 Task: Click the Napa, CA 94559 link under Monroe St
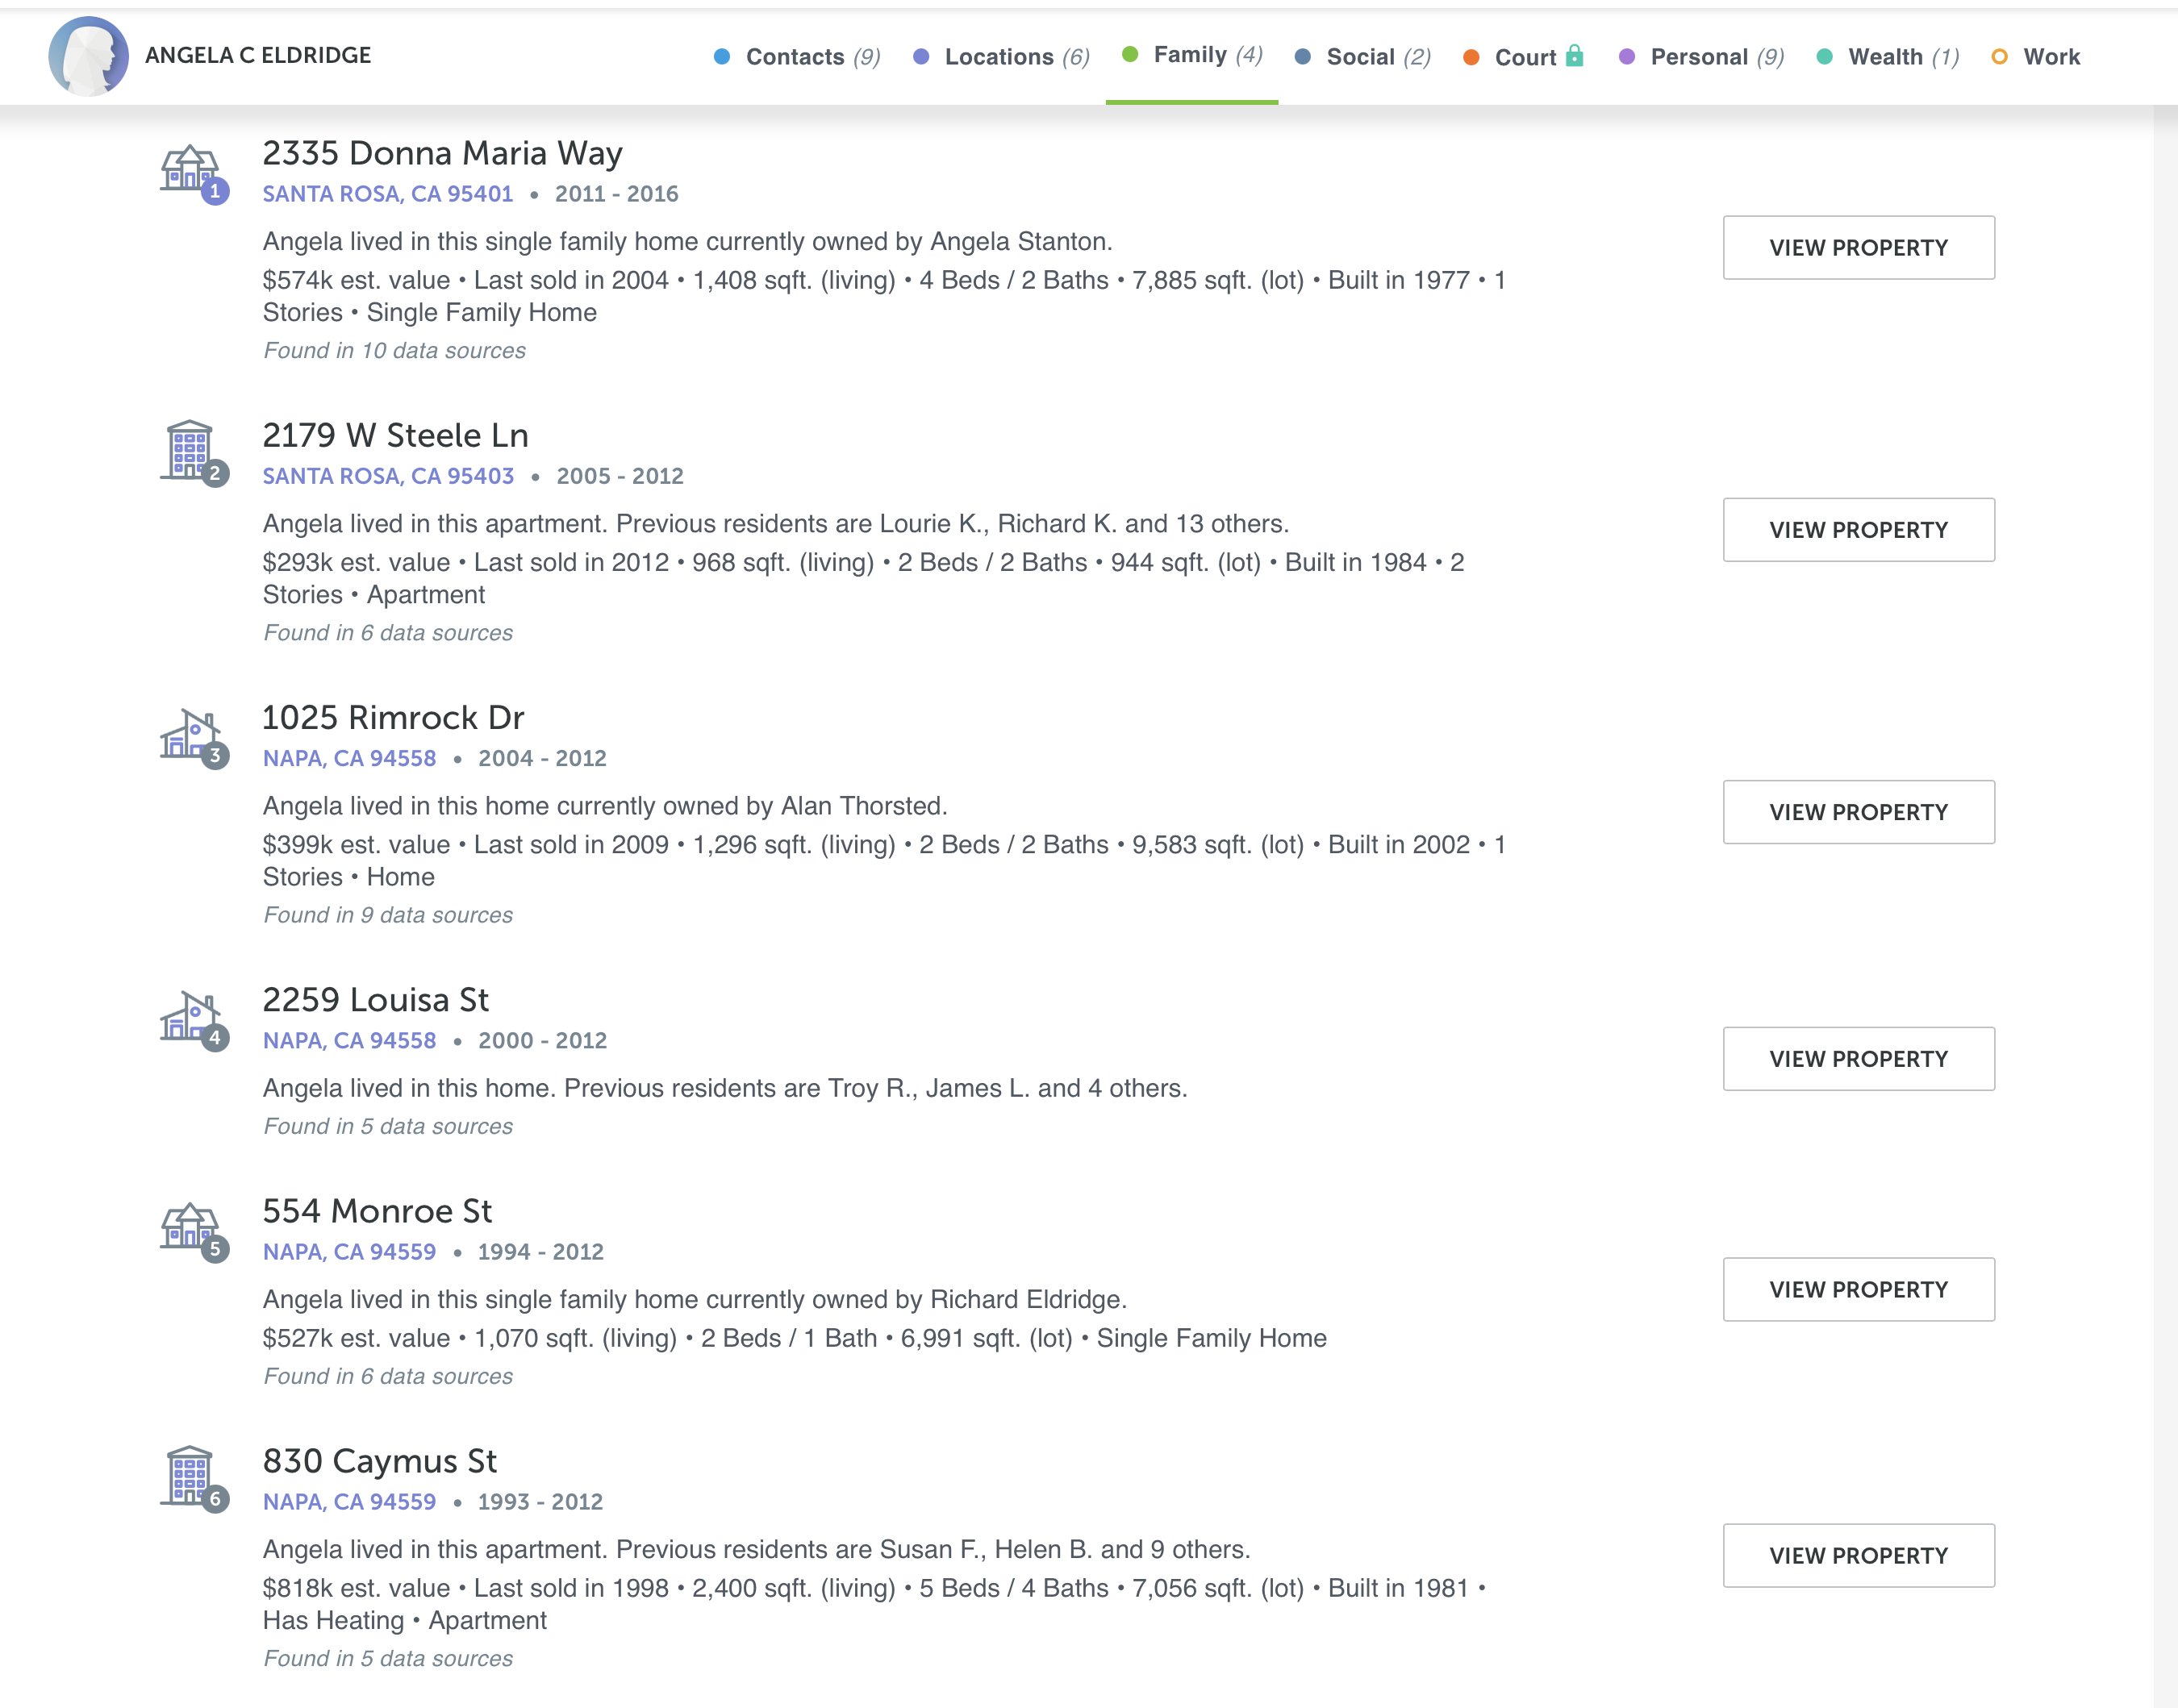349,1252
